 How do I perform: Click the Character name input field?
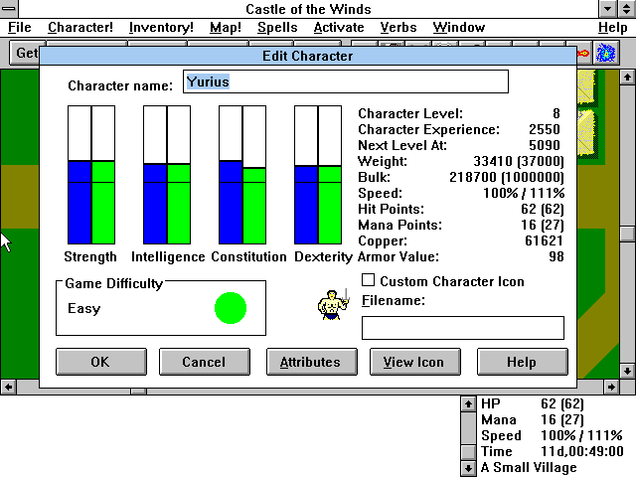click(346, 81)
